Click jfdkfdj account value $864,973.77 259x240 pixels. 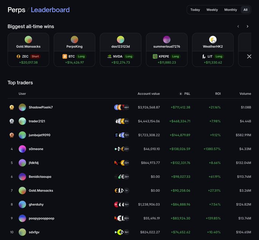150,163
